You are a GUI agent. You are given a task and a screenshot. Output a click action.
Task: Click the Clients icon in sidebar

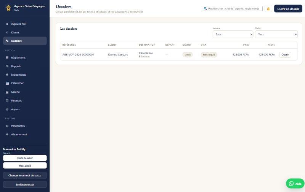click(x=7, y=32)
